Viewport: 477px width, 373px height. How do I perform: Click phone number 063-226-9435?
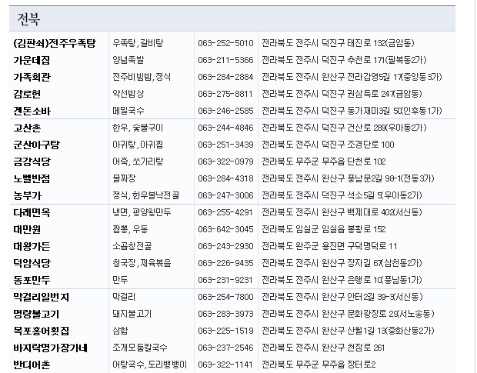click(x=225, y=263)
